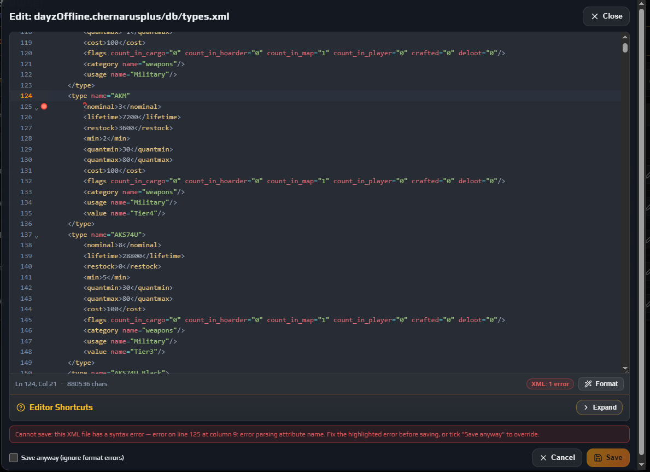Click the usage Military line 122
The width and height of the screenshot is (650, 472).
tap(130, 75)
